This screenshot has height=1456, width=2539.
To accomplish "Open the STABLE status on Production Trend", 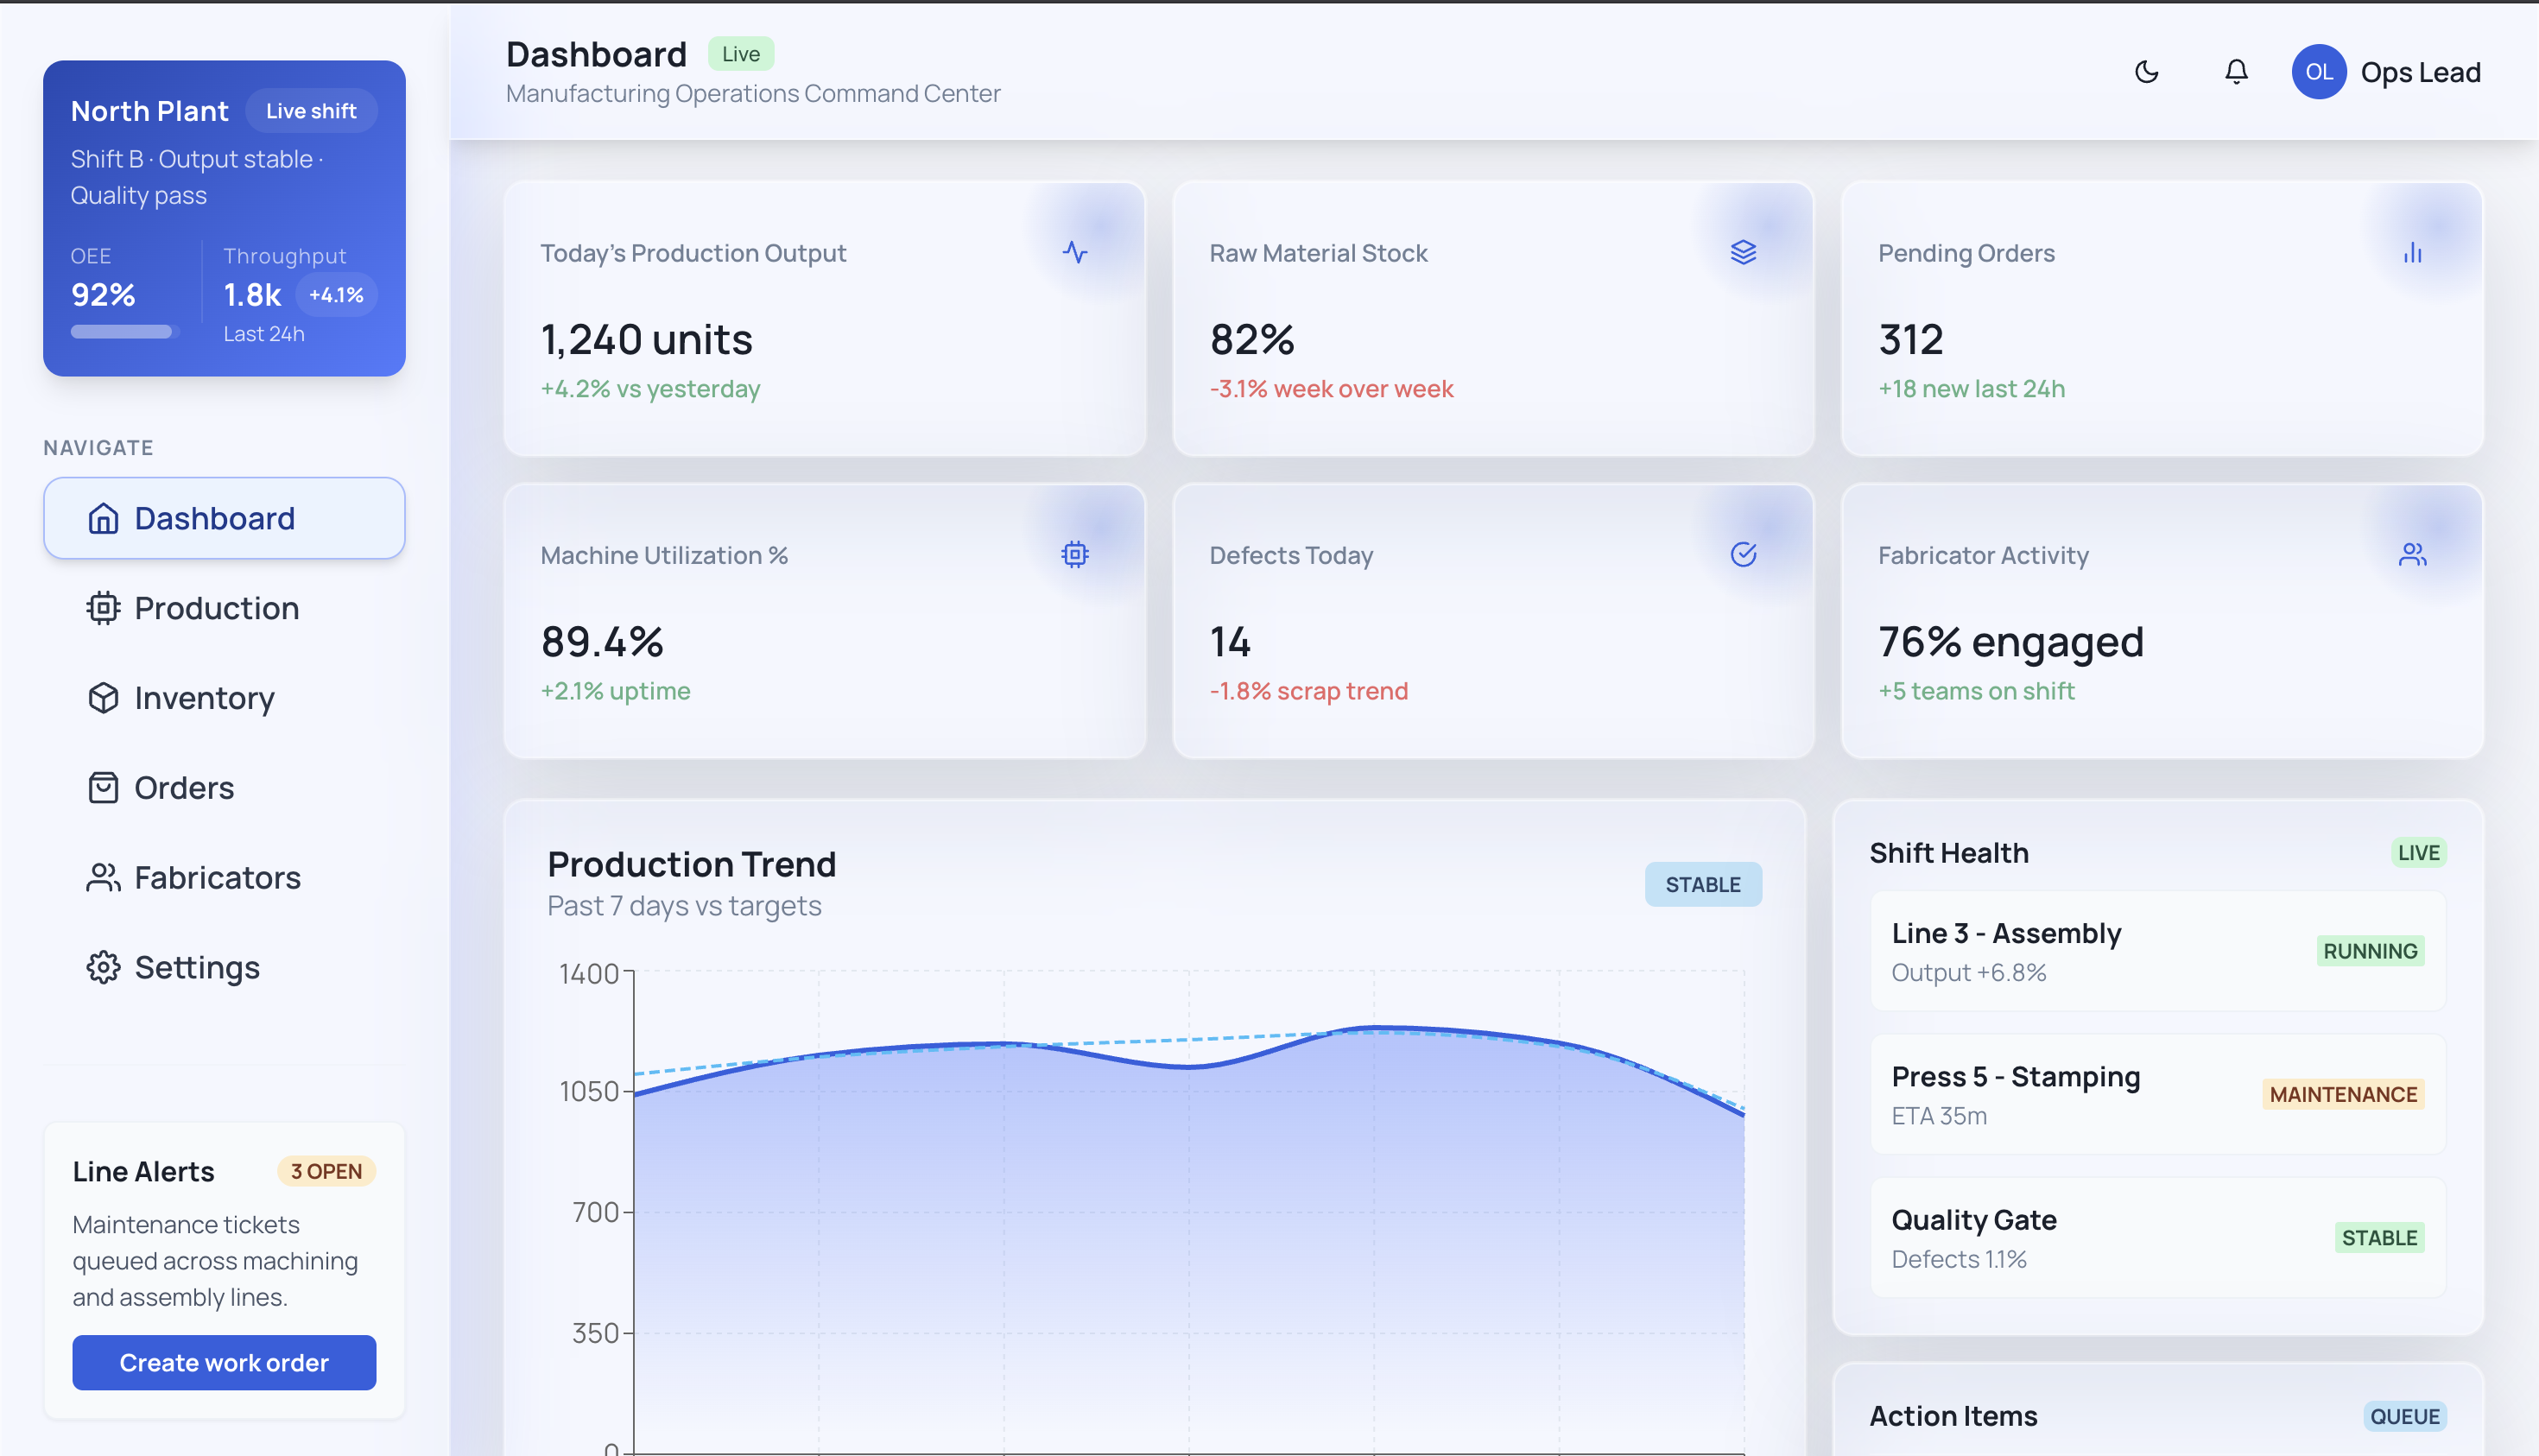I will 1703,884.
